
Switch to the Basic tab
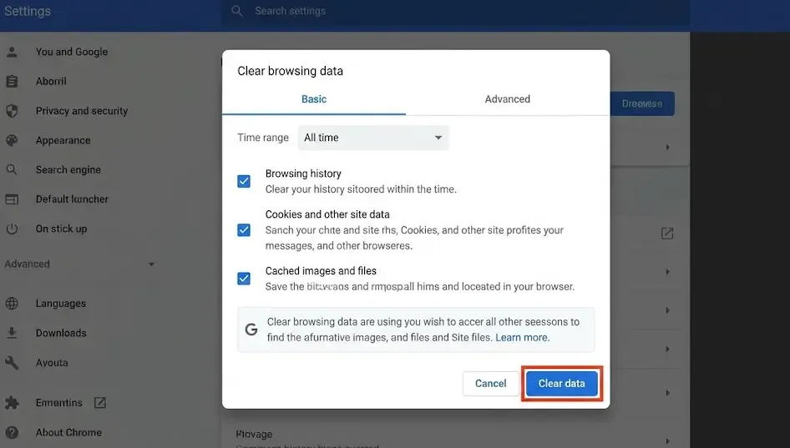point(314,99)
